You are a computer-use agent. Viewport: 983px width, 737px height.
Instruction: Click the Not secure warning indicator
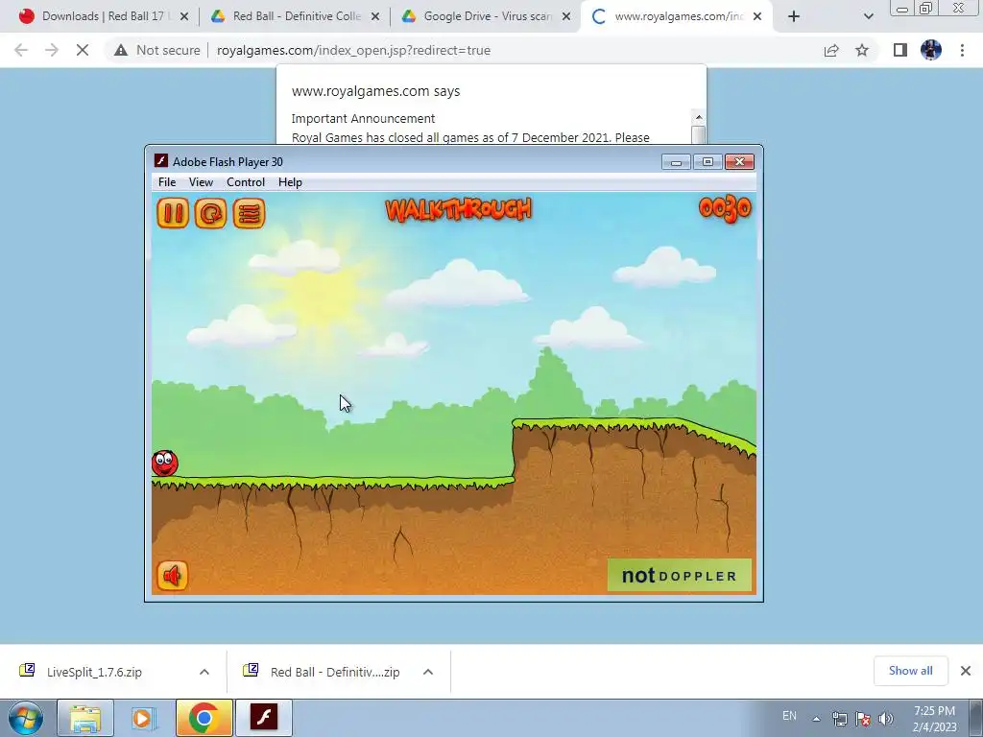(157, 50)
